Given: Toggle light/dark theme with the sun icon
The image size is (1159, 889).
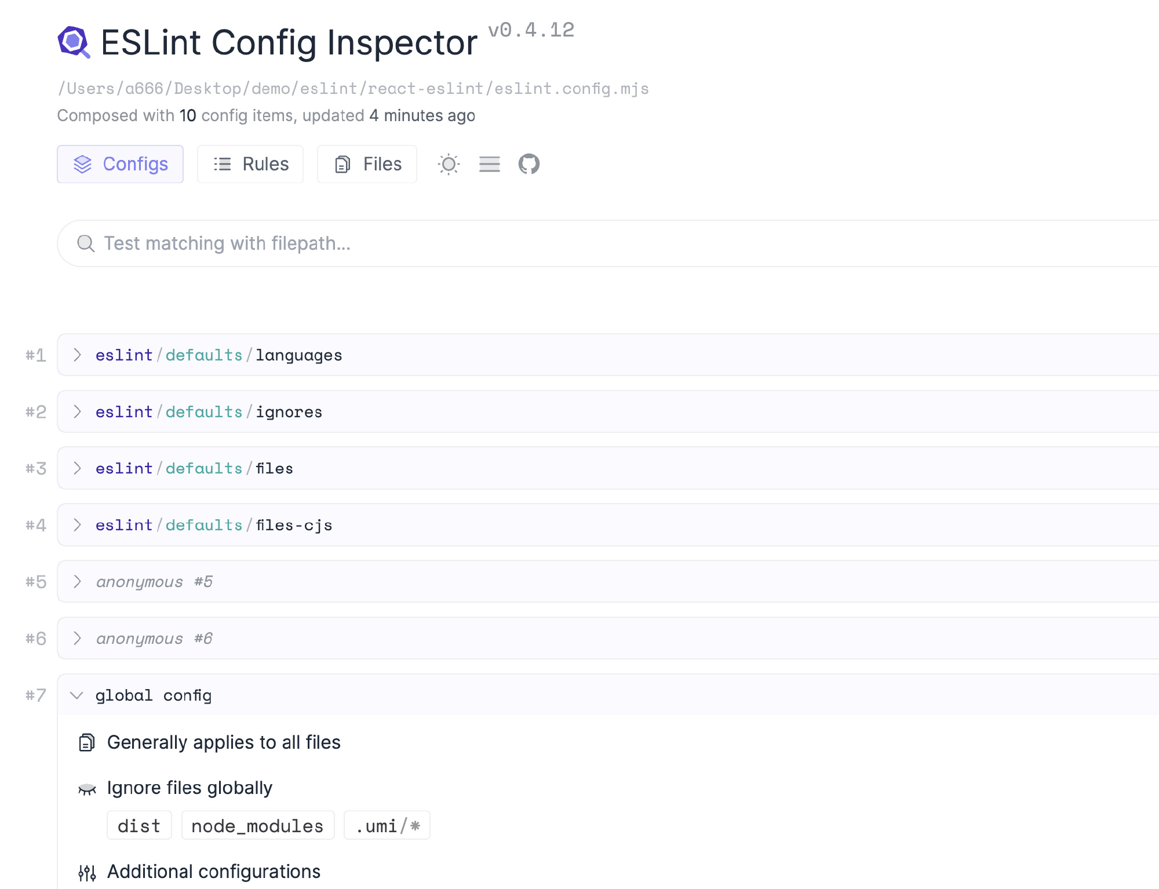Looking at the screenshot, I should (449, 164).
